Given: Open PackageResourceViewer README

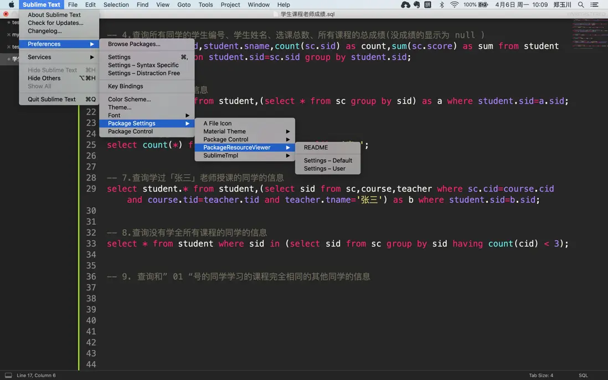Looking at the screenshot, I should [316, 147].
